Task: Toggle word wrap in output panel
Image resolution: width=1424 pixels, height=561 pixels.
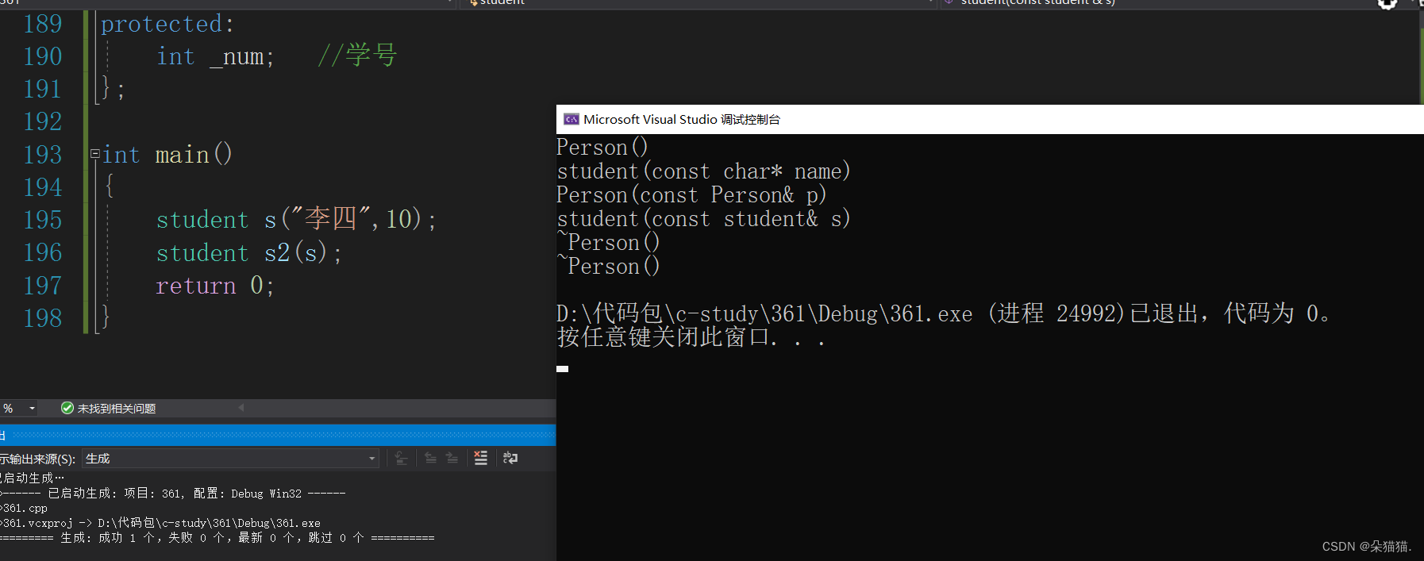Action: tap(510, 458)
